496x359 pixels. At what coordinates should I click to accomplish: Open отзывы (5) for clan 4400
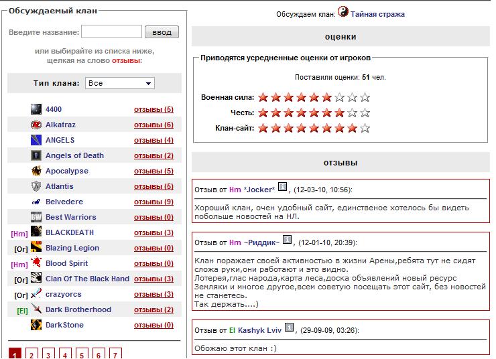[x=153, y=109]
